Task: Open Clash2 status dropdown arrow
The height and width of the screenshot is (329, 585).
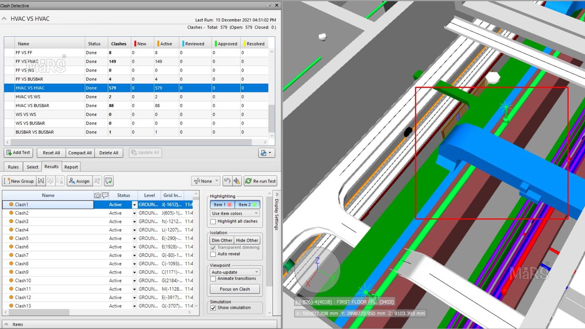Action: coord(134,213)
